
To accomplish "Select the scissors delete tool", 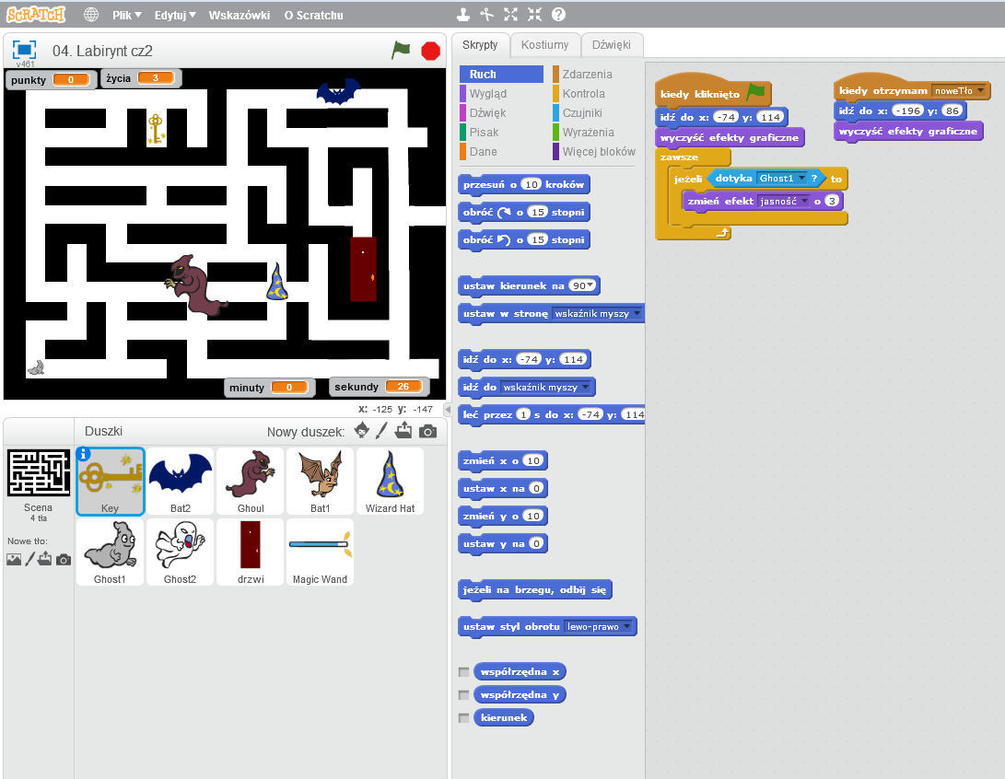I will click(487, 15).
